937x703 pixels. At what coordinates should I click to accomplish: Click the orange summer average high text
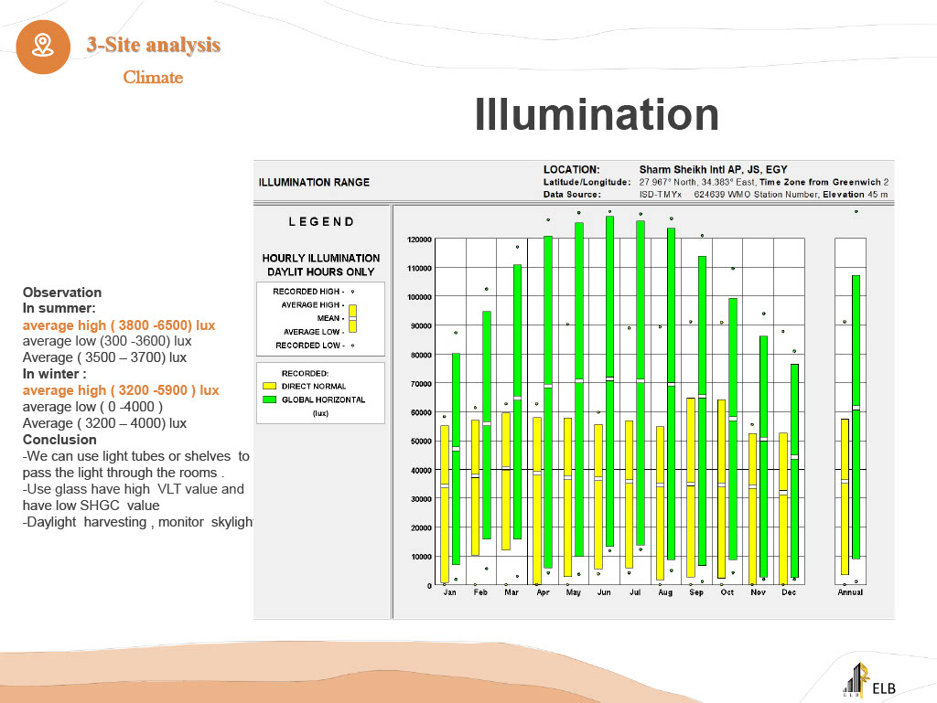[119, 325]
